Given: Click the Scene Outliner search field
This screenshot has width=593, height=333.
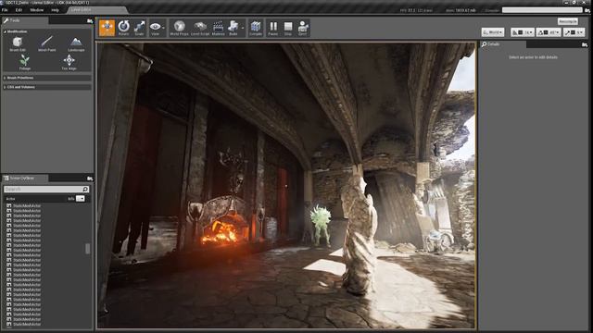Looking at the screenshot, I should click(x=46, y=189).
